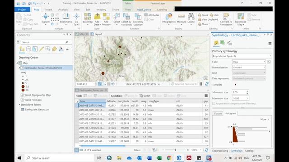Screen dimensions: 289x162
Task: Select the Earthquake_Ranau.csv standalone table
Action: 37,109
